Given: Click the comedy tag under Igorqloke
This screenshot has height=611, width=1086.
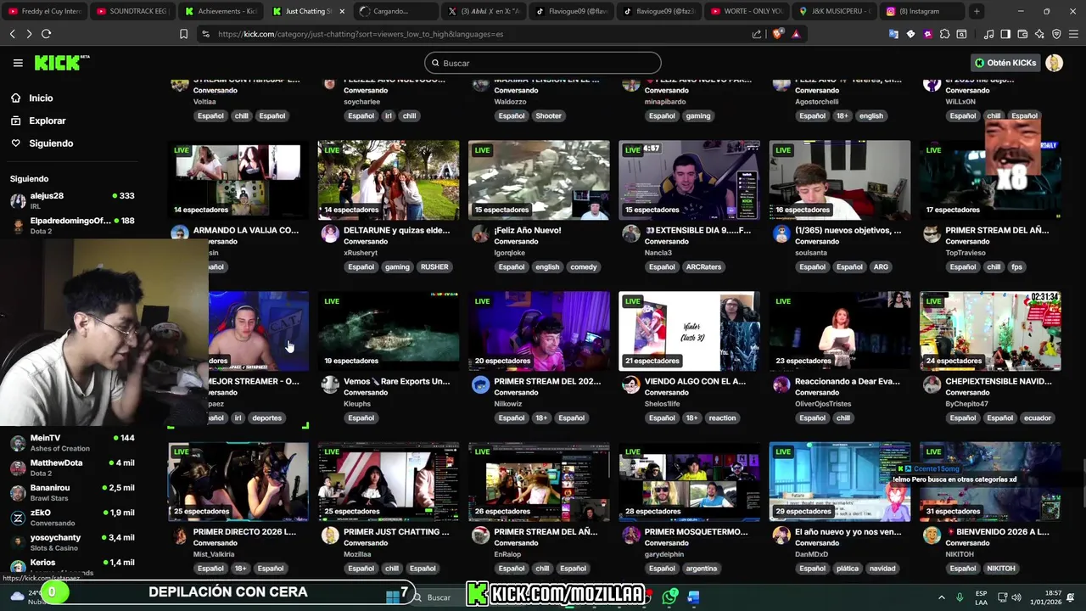Looking at the screenshot, I should [584, 266].
